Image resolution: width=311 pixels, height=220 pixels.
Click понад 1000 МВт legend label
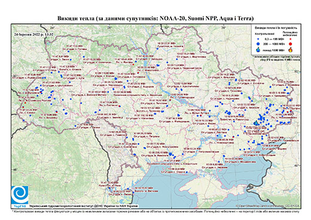[274, 50]
